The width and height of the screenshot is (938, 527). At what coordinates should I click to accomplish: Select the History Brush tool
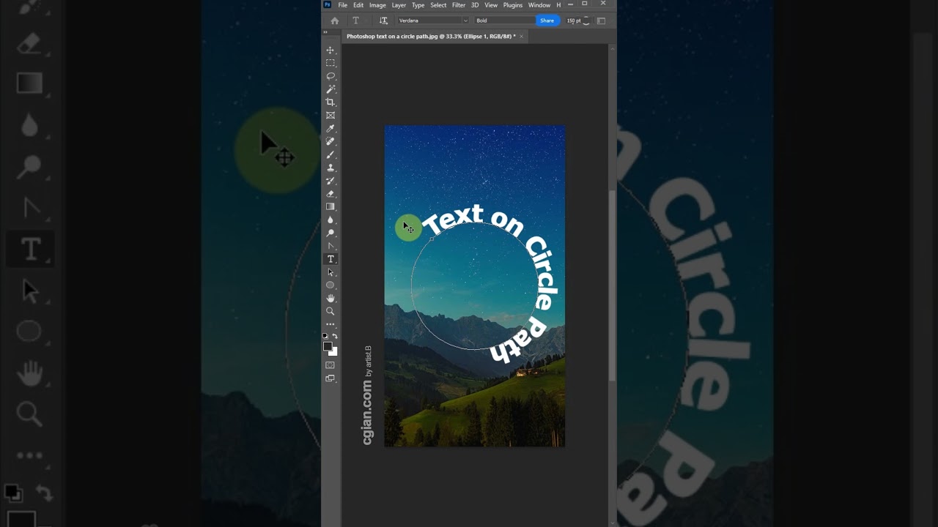tap(330, 181)
